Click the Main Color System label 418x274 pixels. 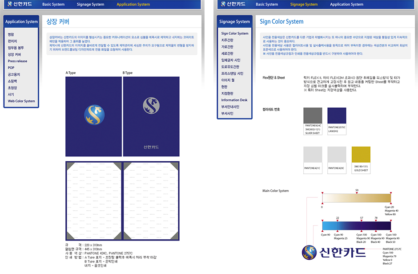[x=275, y=191]
